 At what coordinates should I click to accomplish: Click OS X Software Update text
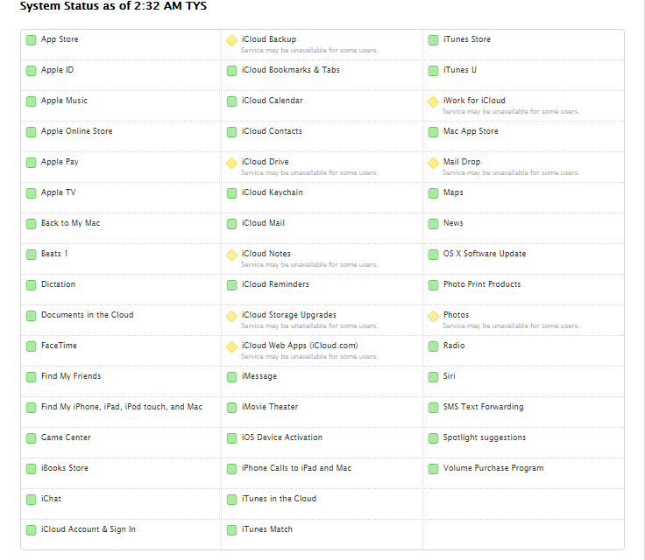484,254
